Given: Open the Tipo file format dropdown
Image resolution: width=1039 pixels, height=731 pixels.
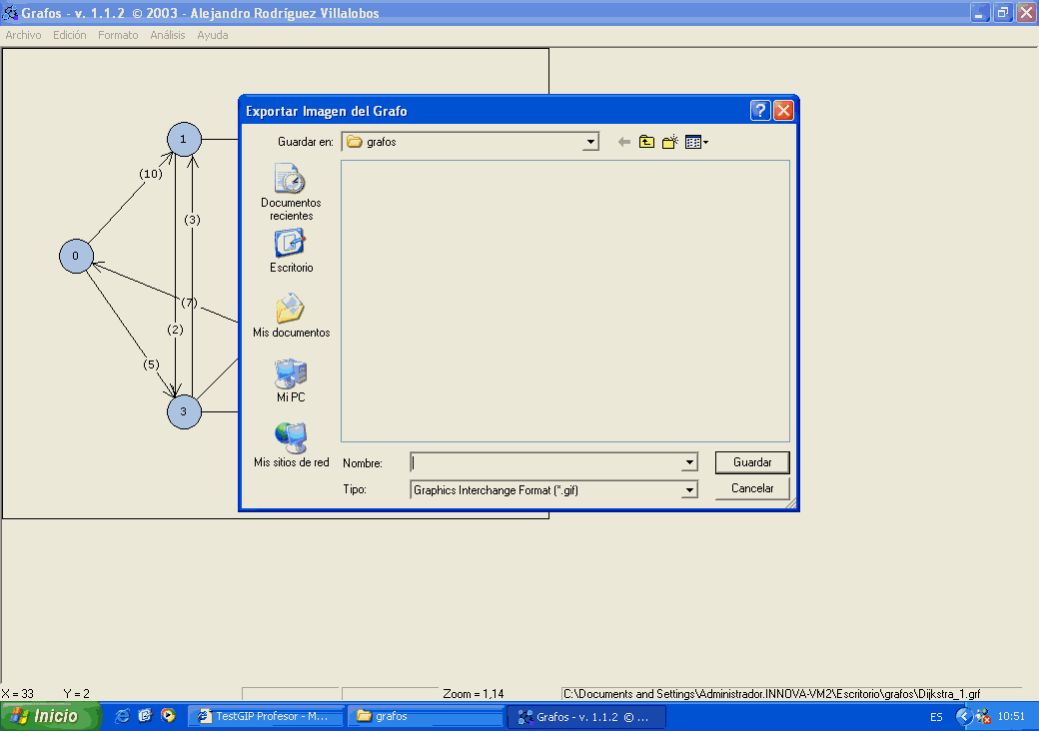Looking at the screenshot, I should [689, 490].
